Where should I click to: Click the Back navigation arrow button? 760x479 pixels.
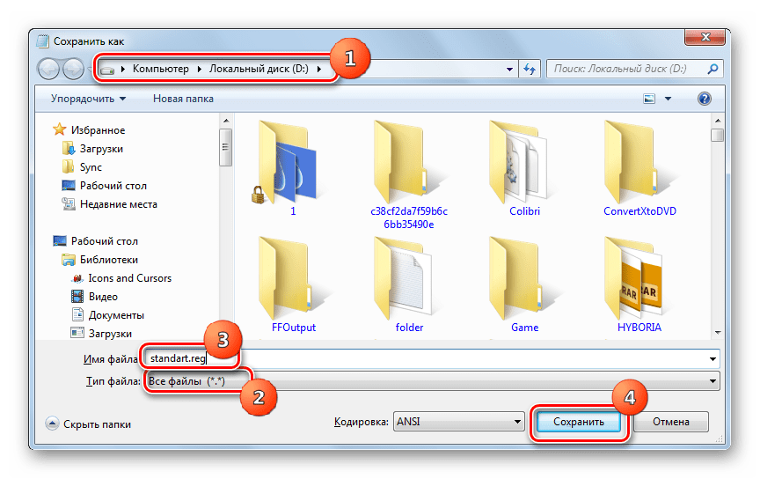point(49,69)
